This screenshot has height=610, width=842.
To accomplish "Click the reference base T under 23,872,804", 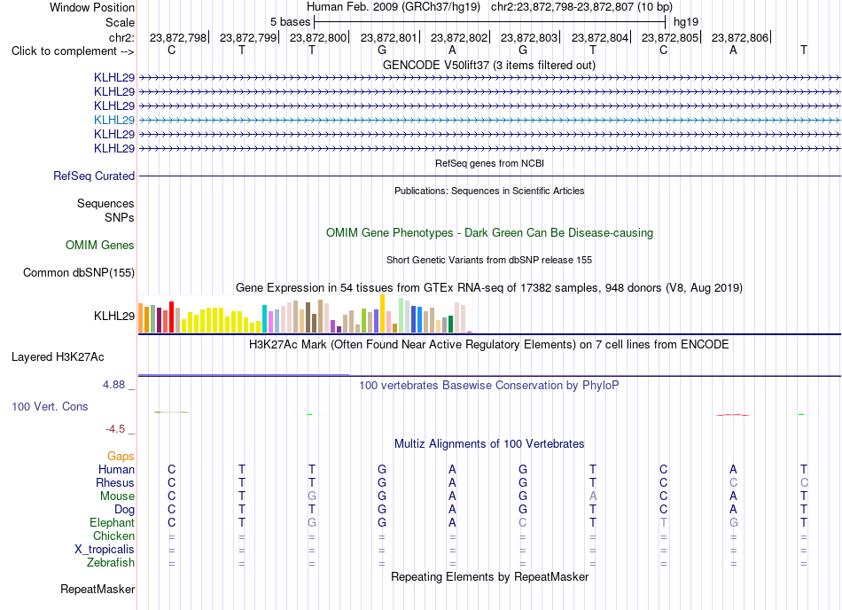I will coord(593,50).
